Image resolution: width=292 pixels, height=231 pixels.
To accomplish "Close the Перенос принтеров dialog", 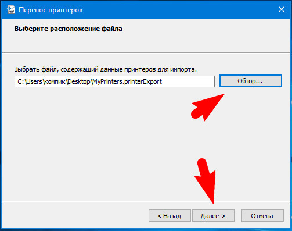I will (x=282, y=9).
